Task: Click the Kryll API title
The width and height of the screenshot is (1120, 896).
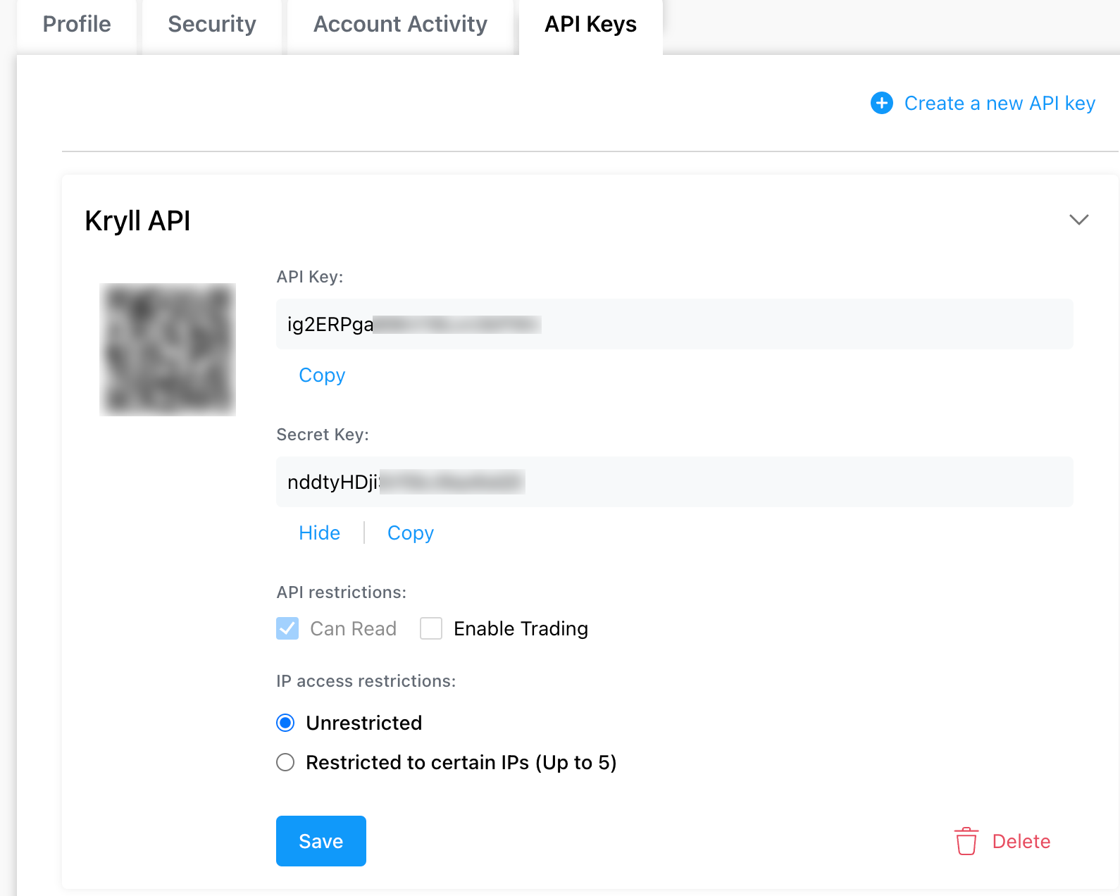Action: pos(137,221)
